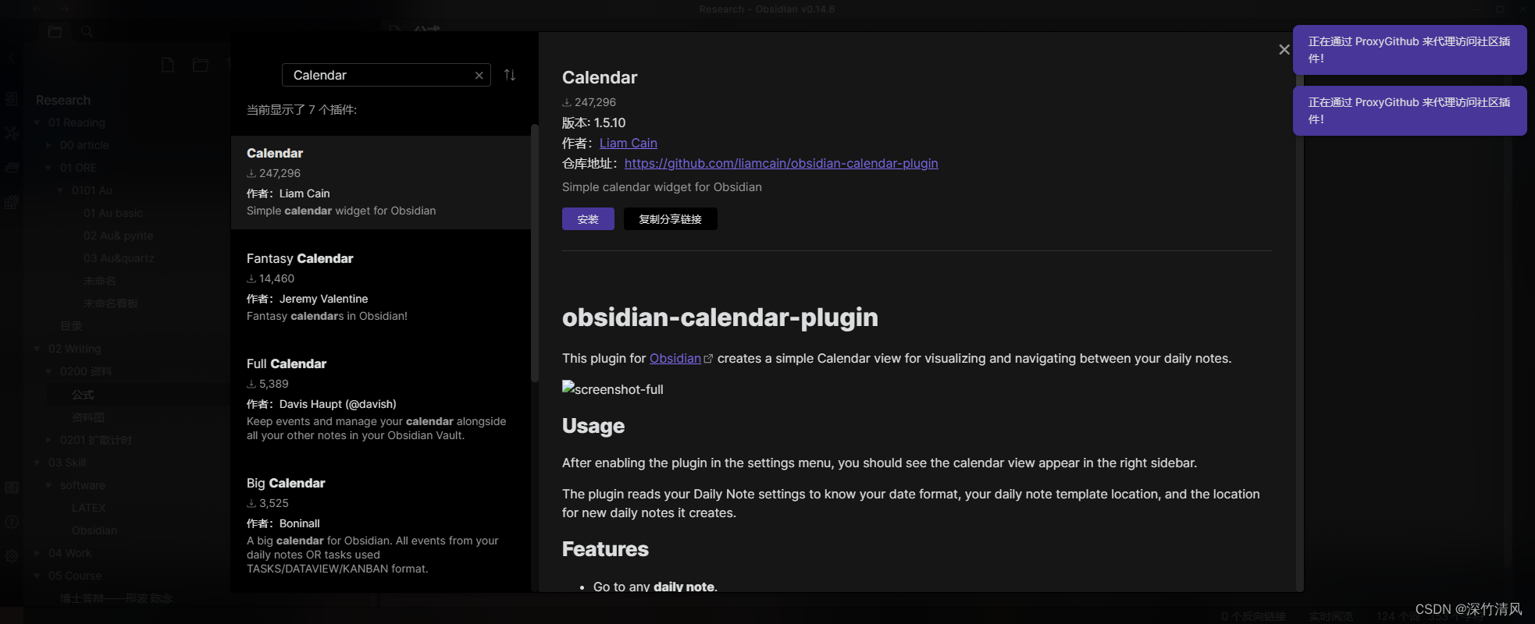Open vault search via the magnifying glass icon
This screenshot has width=1535, height=624.
pyautogui.click(x=87, y=31)
